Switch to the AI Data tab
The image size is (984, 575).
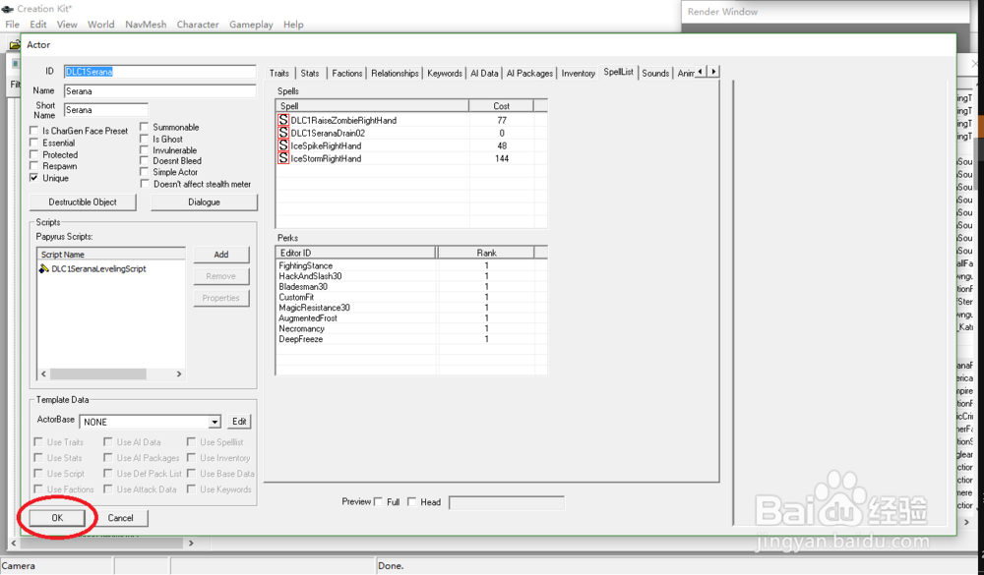click(484, 74)
